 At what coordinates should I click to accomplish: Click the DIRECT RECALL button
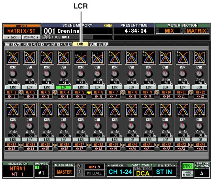click(x=187, y=166)
